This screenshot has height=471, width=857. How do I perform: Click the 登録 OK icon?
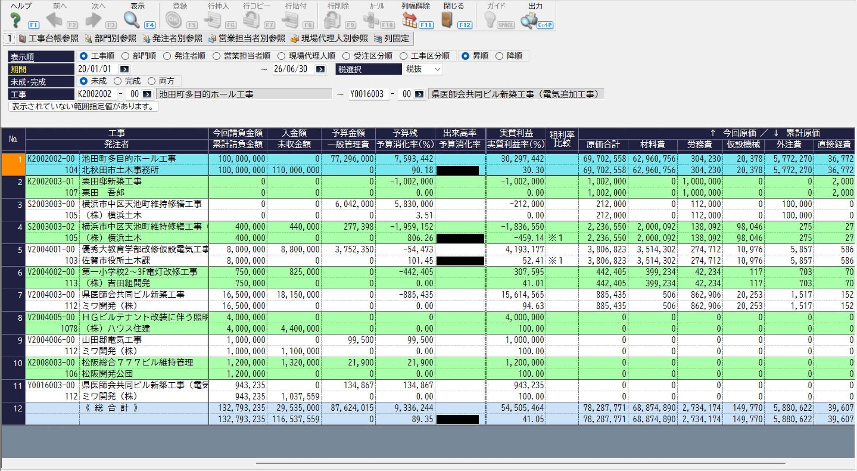pyautogui.click(x=173, y=20)
